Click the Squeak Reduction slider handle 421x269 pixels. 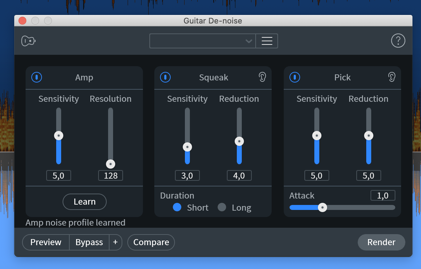239,141
